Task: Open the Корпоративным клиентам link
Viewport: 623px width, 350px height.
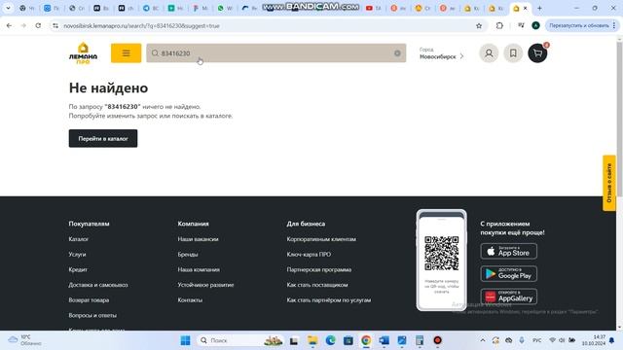Action: pyautogui.click(x=321, y=239)
